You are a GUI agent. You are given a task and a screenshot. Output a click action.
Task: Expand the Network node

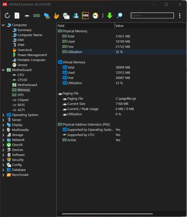3,140
